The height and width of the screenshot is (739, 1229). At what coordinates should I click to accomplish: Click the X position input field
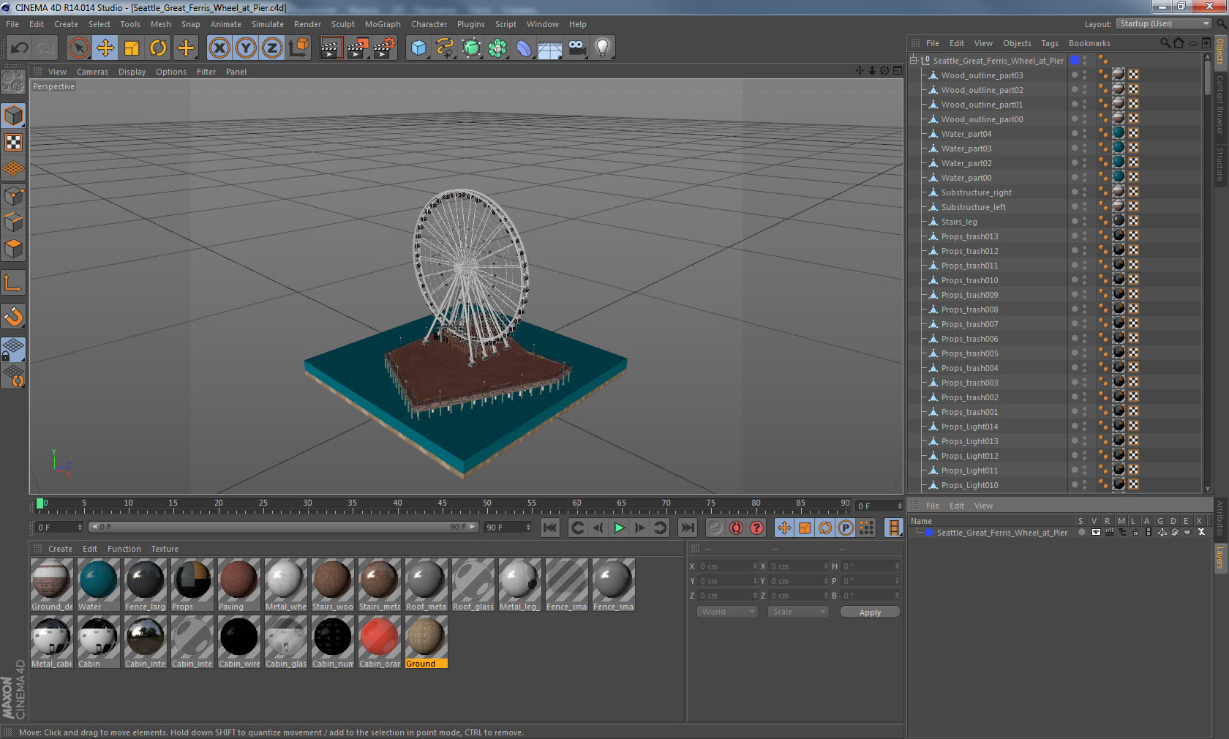coord(728,566)
